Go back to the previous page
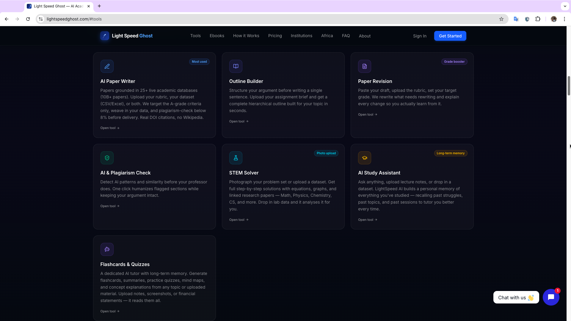 coord(7,19)
